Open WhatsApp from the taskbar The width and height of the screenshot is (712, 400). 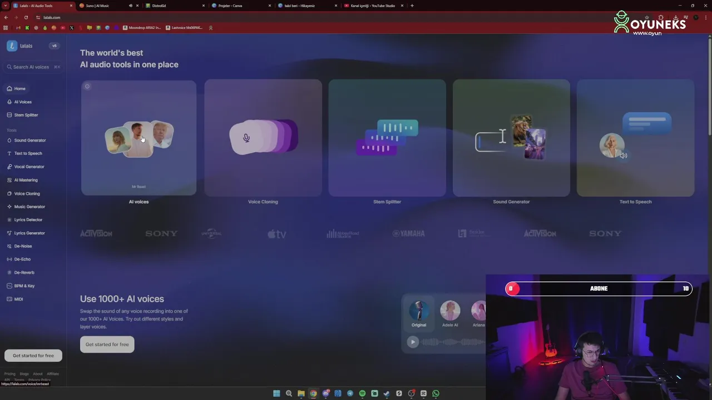(436, 393)
